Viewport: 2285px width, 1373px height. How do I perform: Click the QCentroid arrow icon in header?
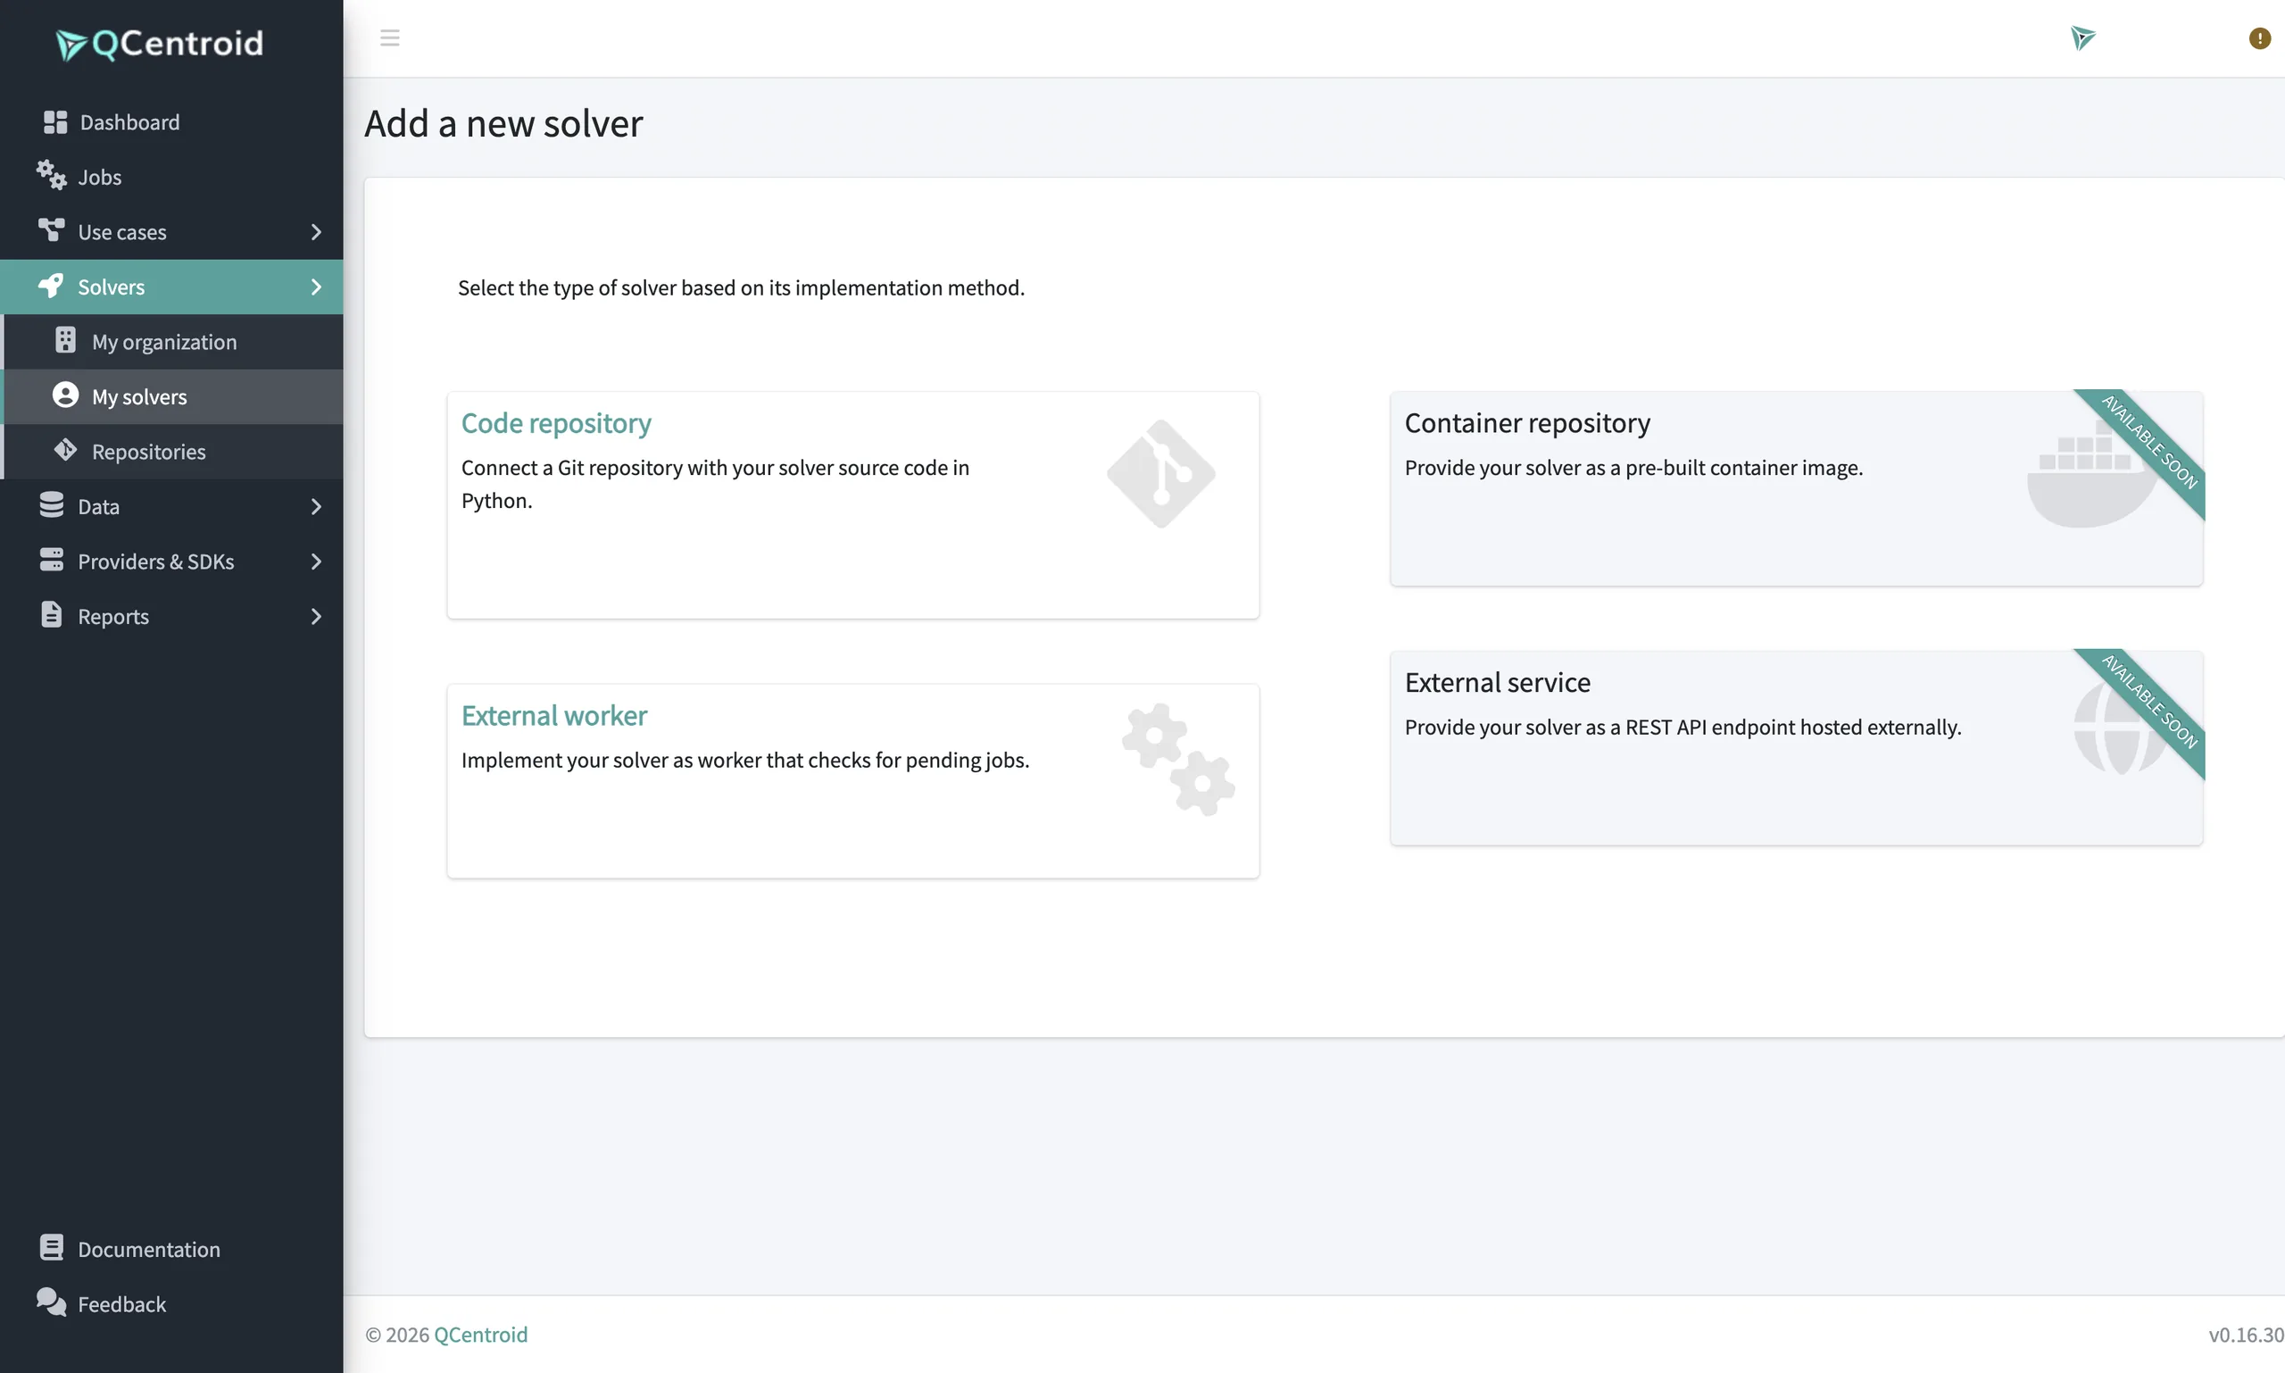(x=2082, y=37)
